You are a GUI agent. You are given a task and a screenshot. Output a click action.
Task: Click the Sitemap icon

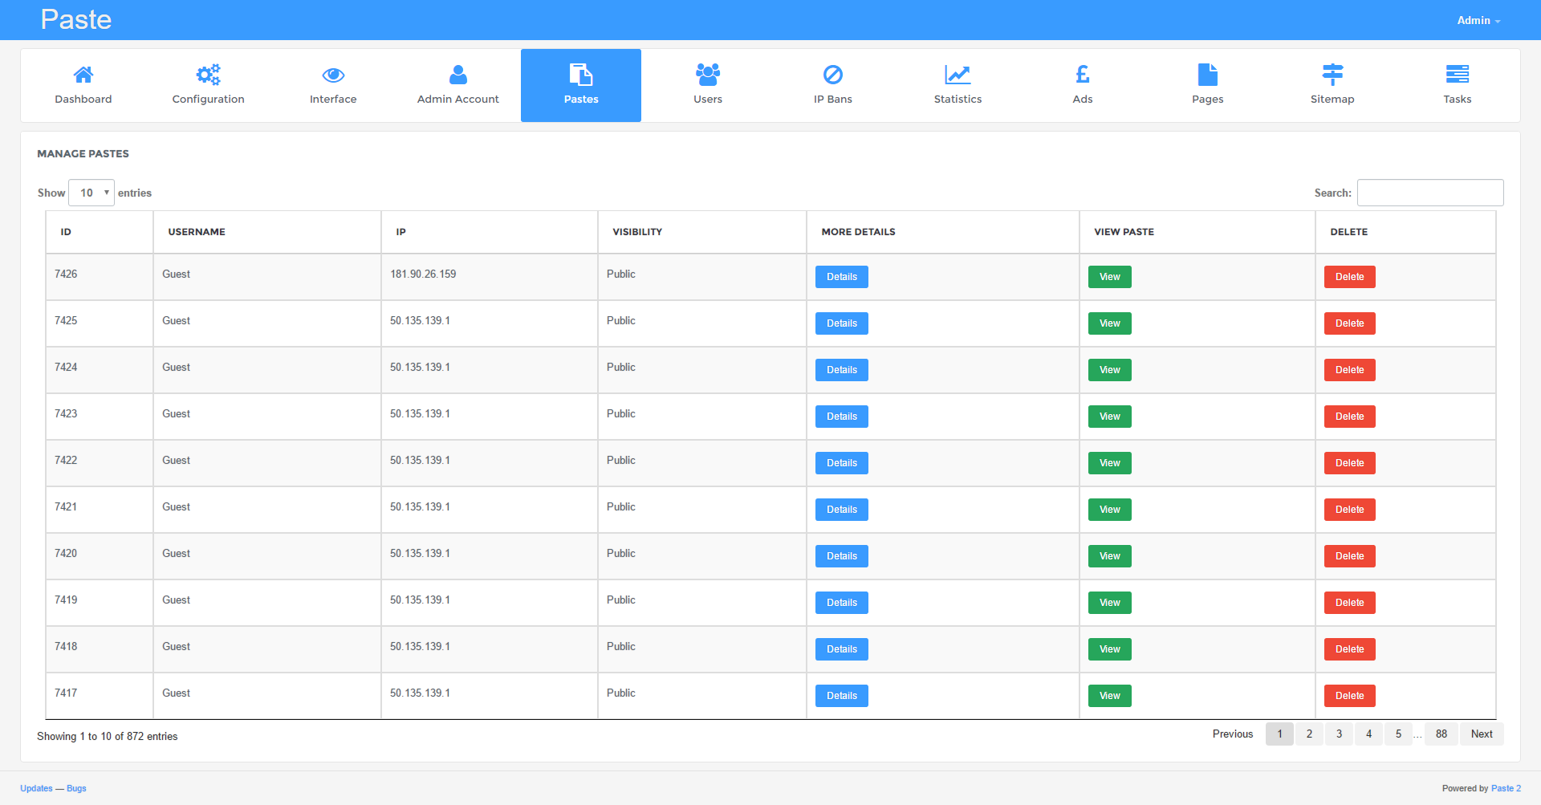point(1332,75)
